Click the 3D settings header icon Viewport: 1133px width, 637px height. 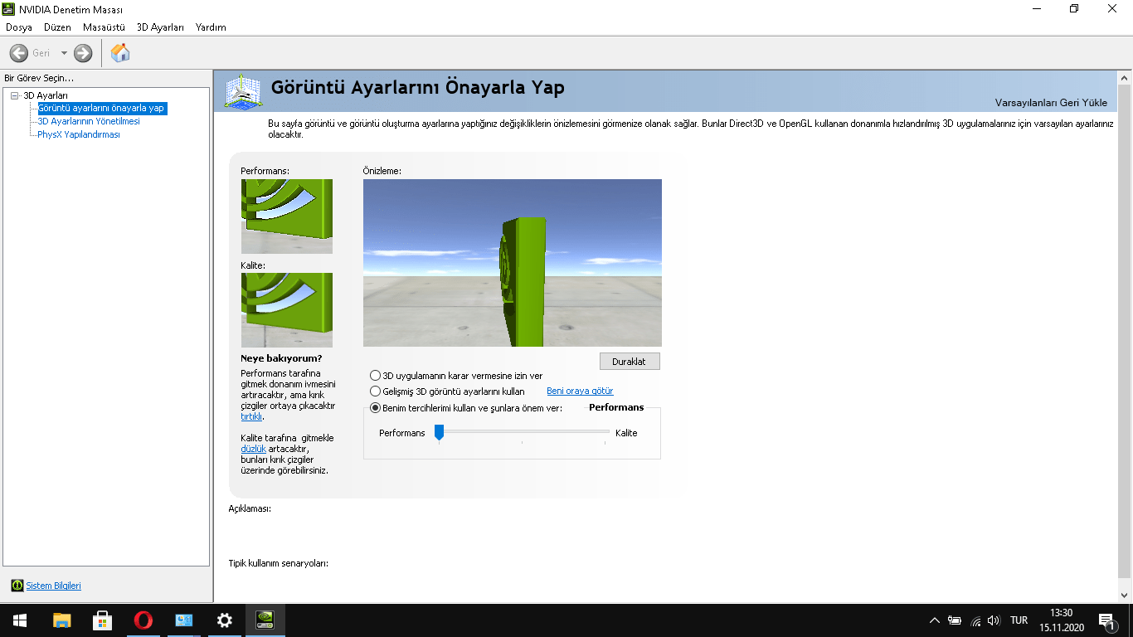point(244,91)
